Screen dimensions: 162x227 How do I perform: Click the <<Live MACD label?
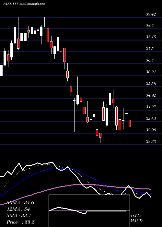pyautogui.click(x=136, y=219)
